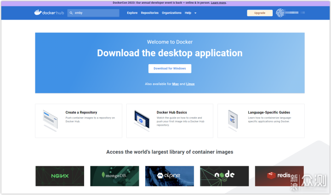The image size is (331, 195).
Task: Click the Download for Windows button
Action: [x=170, y=68]
